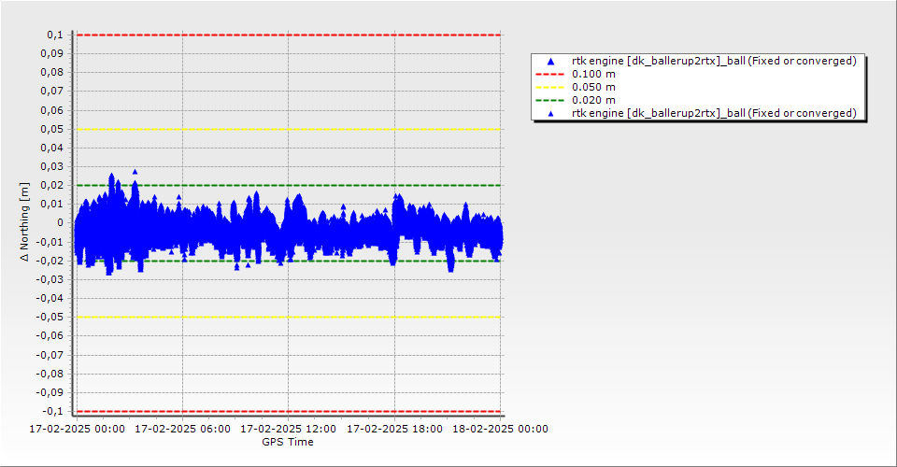Click the large blue triangle legend marker
The image size is (897, 467).
point(551,61)
